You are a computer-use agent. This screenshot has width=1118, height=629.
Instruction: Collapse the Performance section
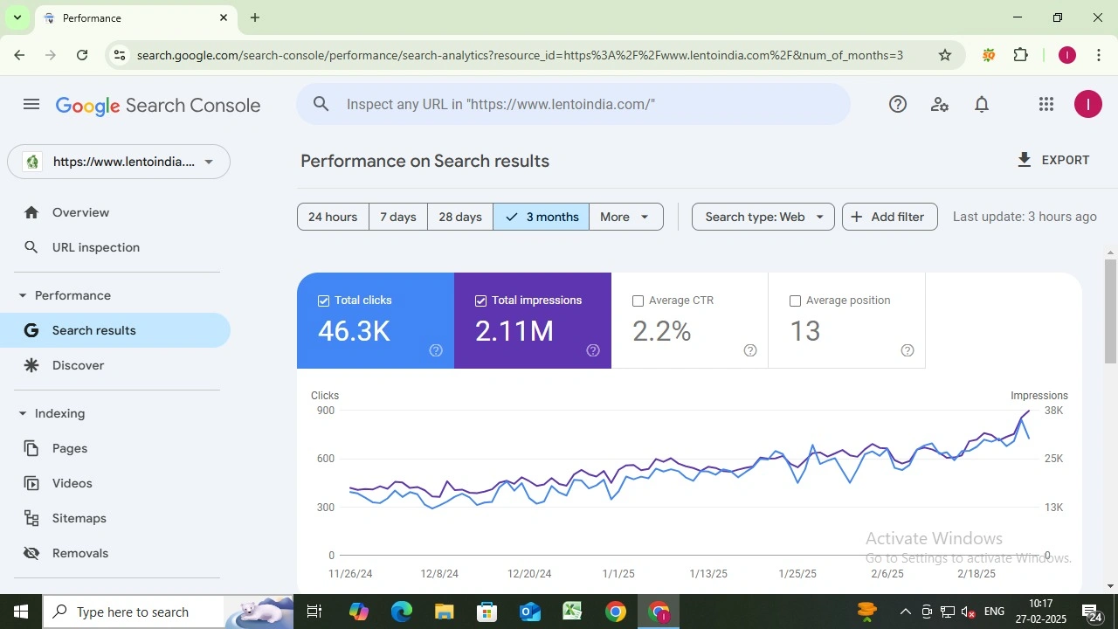(23, 295)
